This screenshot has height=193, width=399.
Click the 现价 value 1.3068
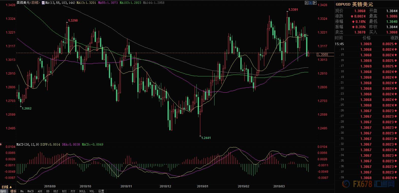tap(360, 11)
